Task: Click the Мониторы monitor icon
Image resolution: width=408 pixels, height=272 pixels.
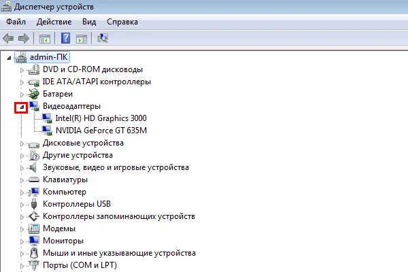Action: pyautogui.click(x=34, y=241)
